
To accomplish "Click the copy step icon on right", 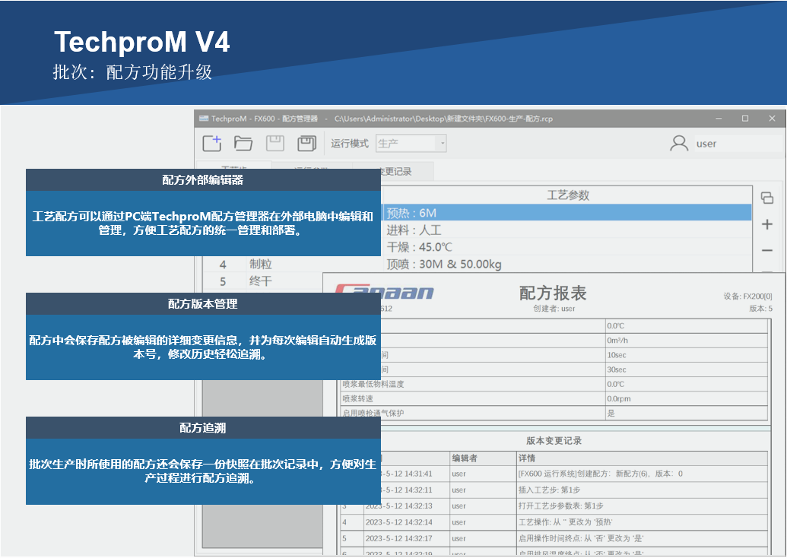I will 767,198.
